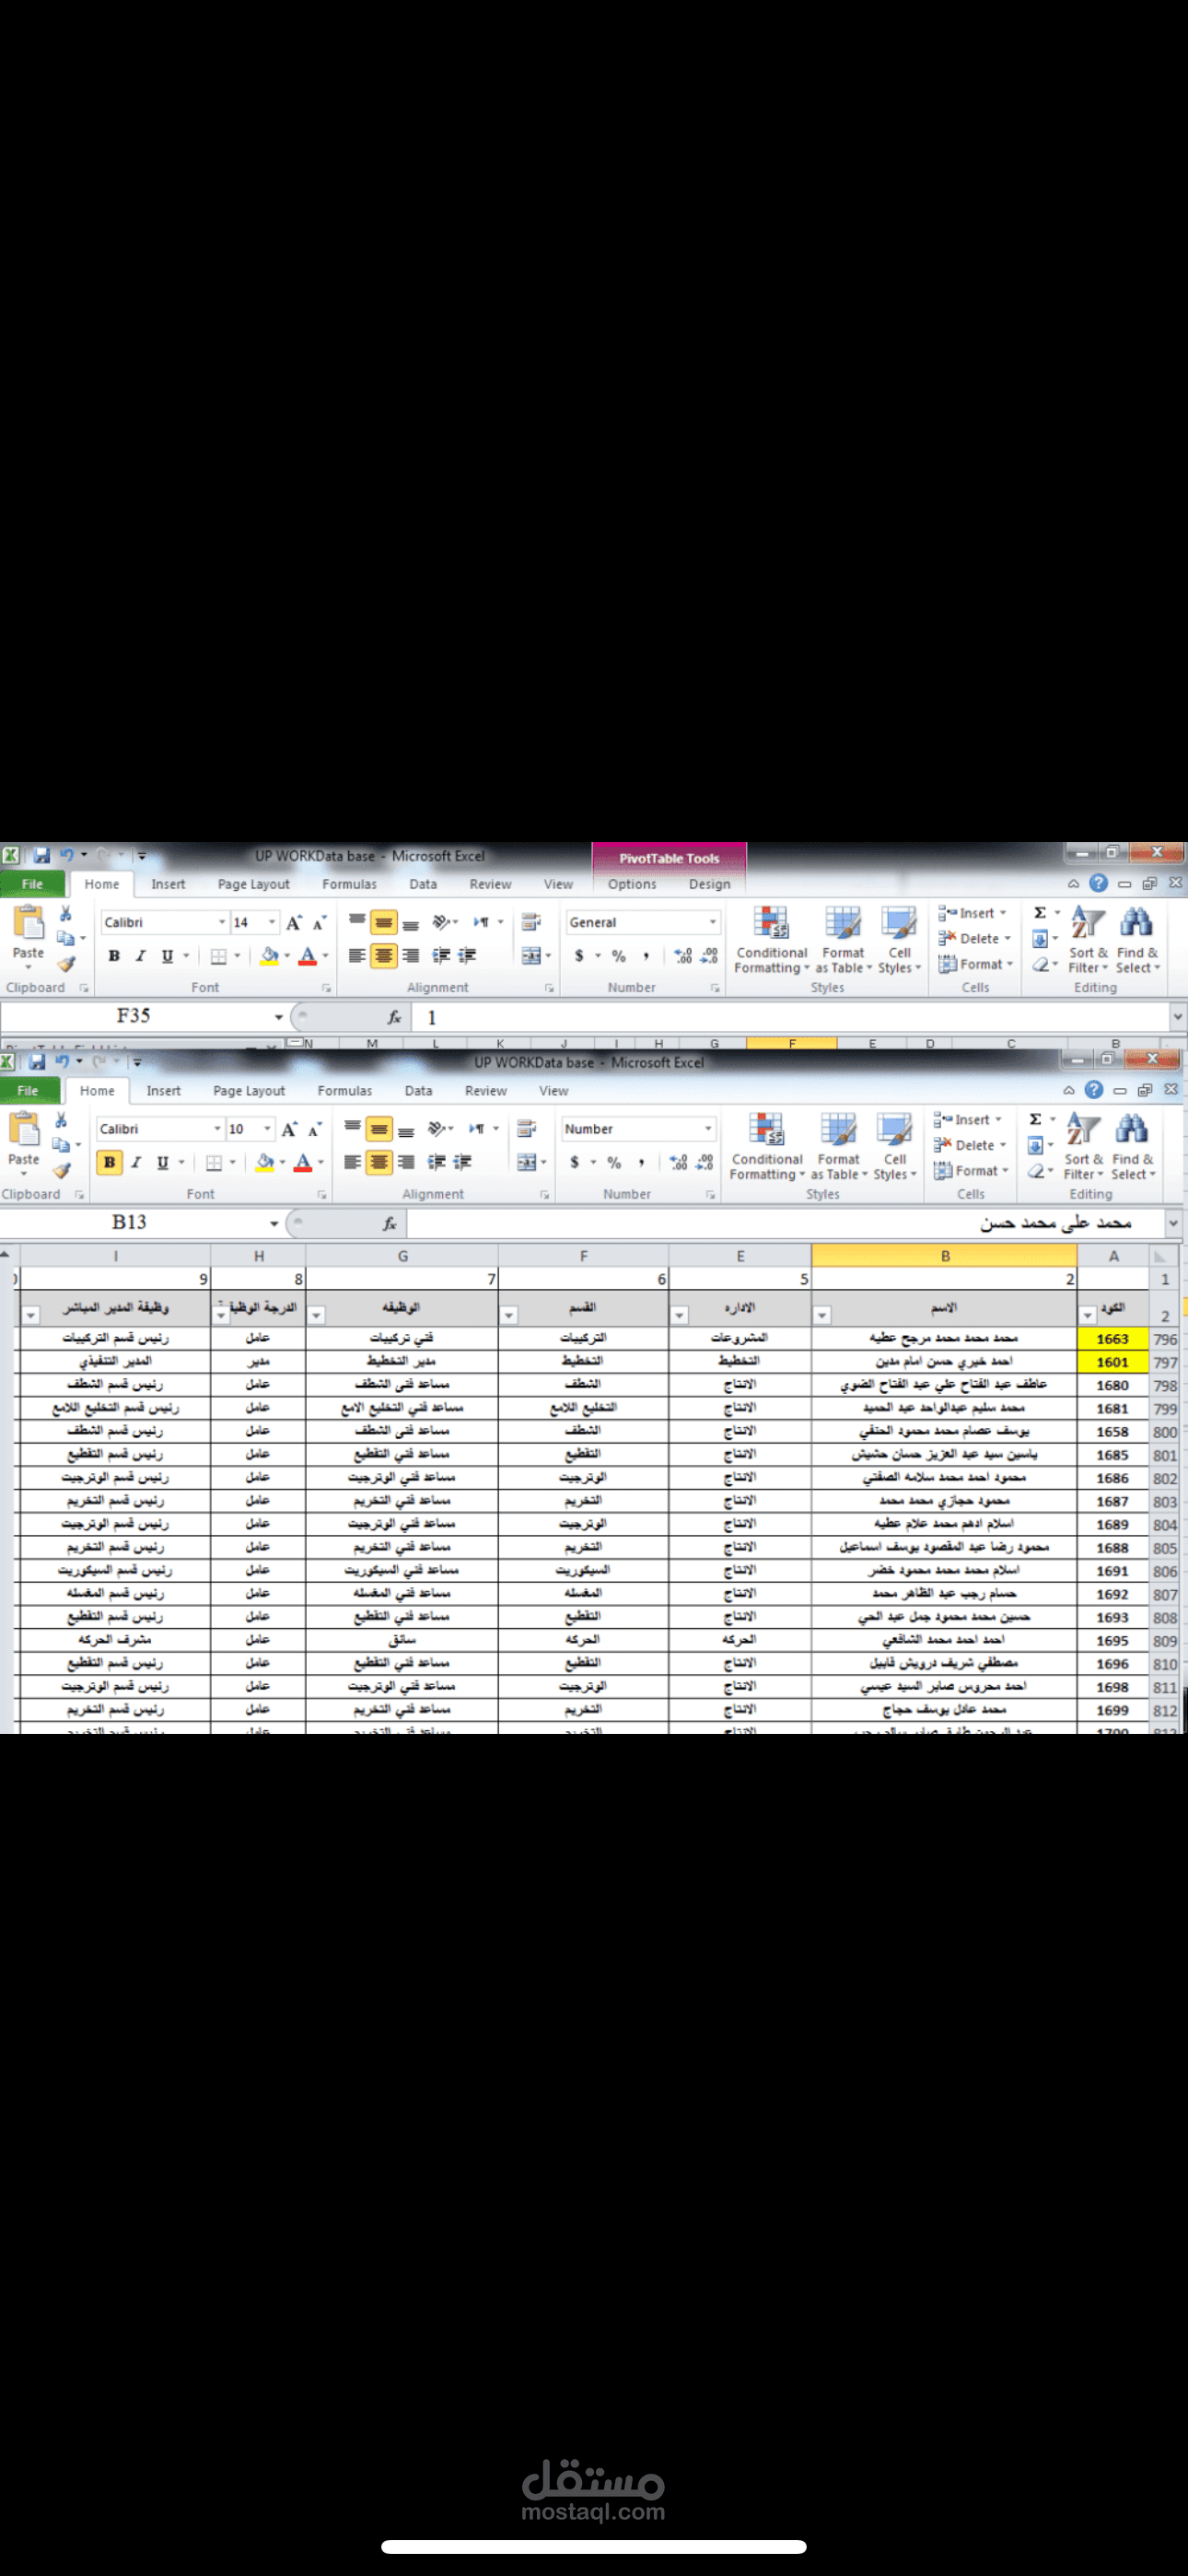The height and width of the screenshot is (2576, 1188).
Task: Click Format cells button in lower window
Action: click(x=969, y=1171)
